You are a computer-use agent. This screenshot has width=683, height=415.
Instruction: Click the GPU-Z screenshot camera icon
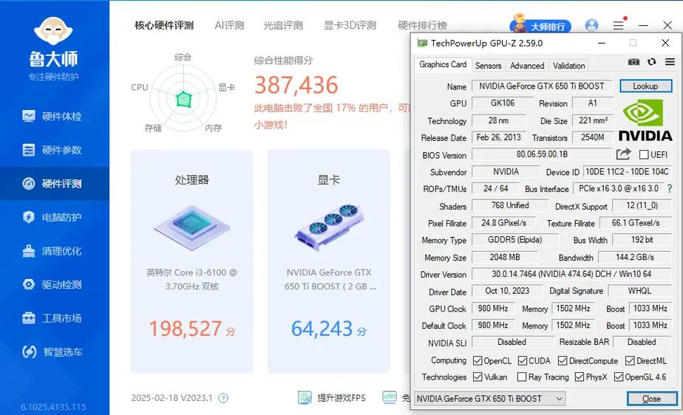[633, 63]
